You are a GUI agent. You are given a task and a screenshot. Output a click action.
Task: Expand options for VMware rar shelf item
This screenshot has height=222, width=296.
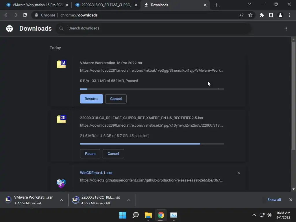pos(62,200)
